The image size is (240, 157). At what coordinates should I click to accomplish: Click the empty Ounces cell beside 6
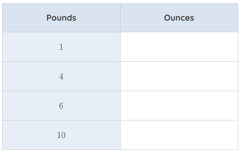(179, 106)
